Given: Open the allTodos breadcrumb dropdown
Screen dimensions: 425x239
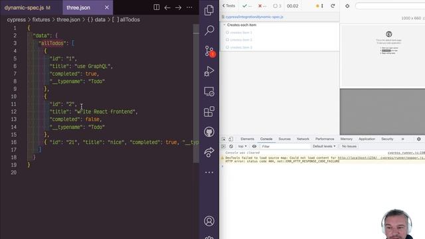Looking at the screenshot, I should coord(126,19).
